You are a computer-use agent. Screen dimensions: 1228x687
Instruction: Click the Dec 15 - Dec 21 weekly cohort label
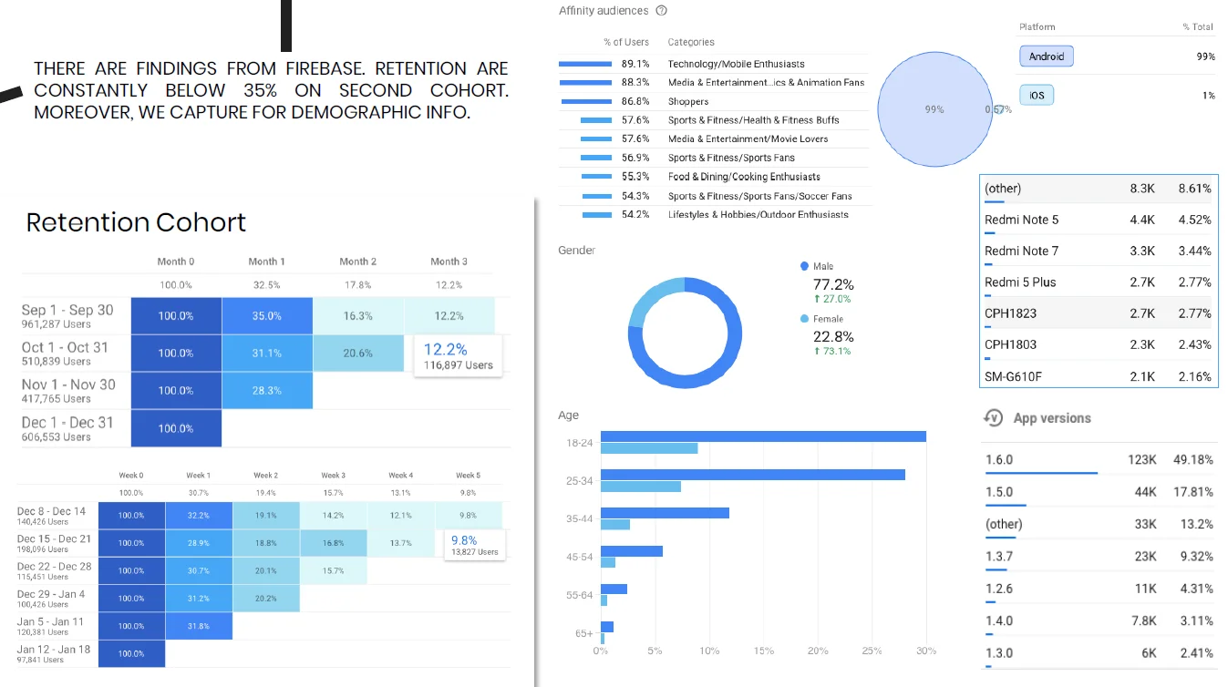(x=54, y=543)
